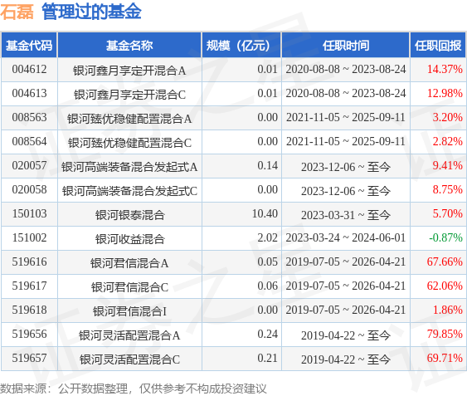Click fund code 020058
This screenshot has width=467, height=396.
29,190
